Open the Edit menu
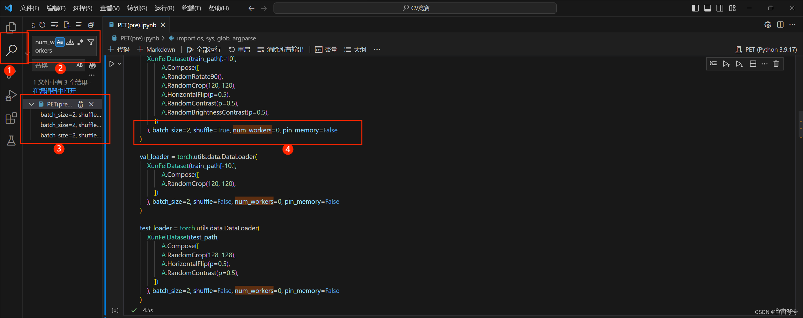 56,8
